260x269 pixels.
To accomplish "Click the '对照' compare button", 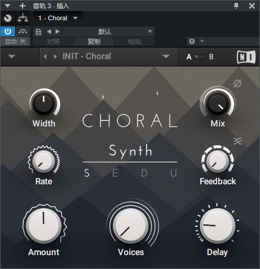I will (53, 42).
